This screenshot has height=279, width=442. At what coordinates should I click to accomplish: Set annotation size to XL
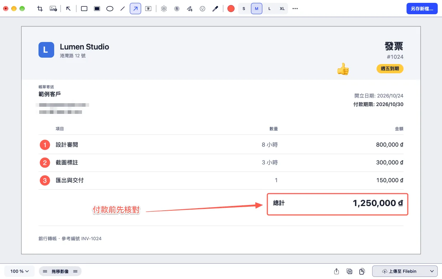(x=282, y=9)
